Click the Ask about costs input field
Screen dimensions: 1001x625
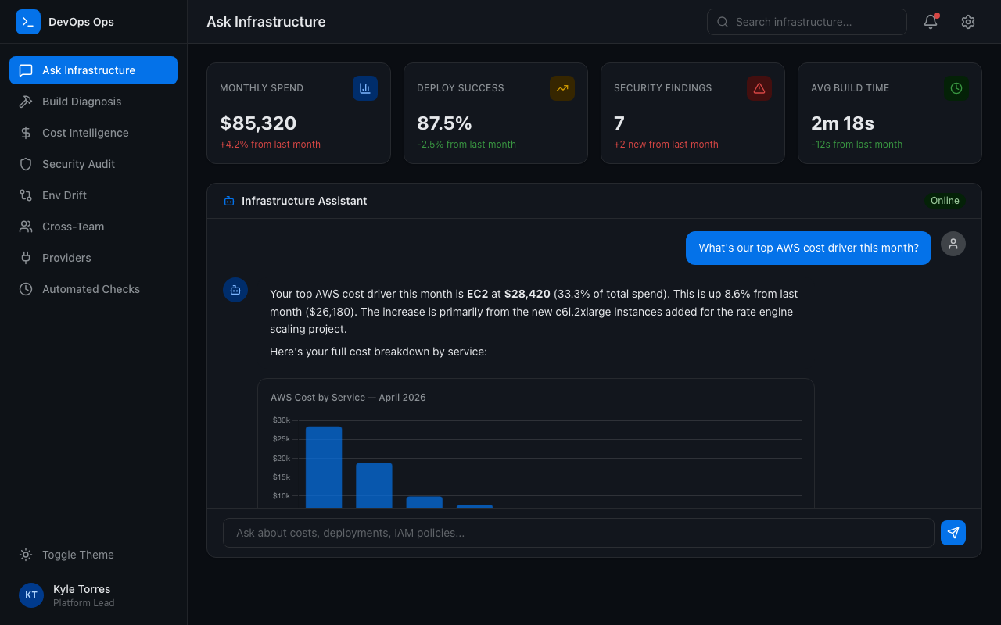(x=577, y=532)
